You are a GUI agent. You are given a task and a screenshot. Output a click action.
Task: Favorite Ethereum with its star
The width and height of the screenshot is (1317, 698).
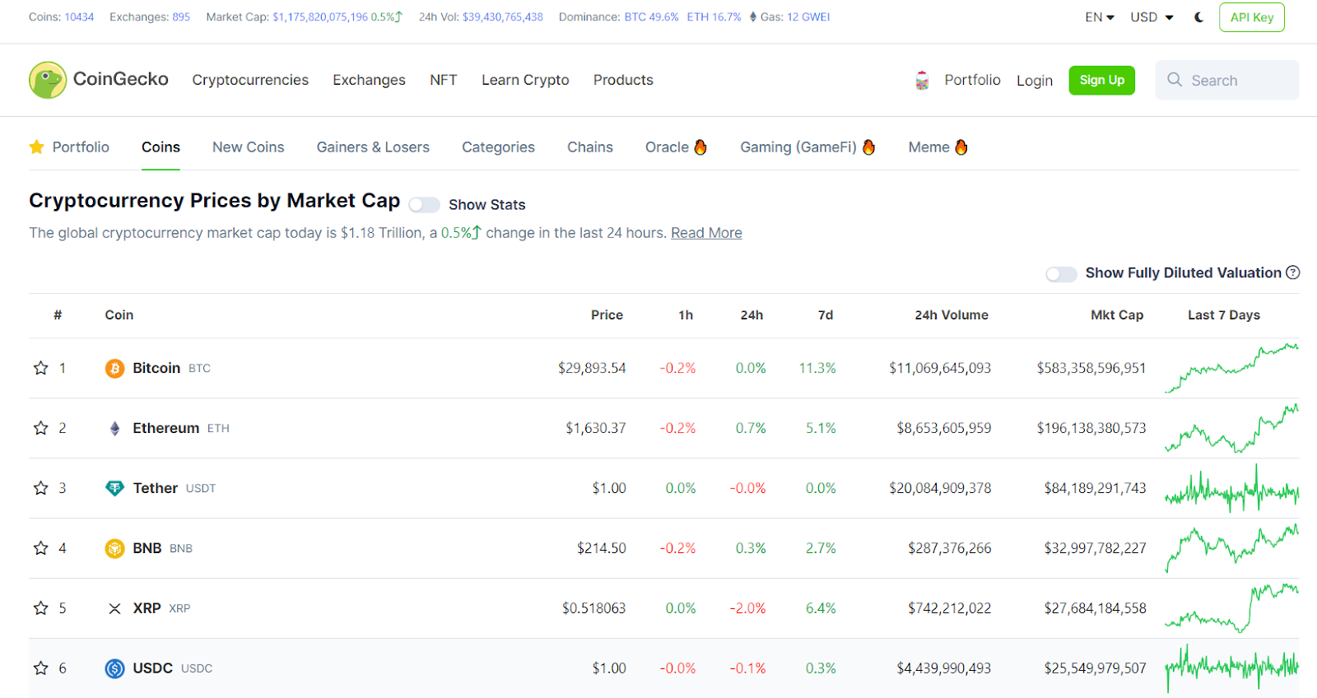(x=40, y=428)
